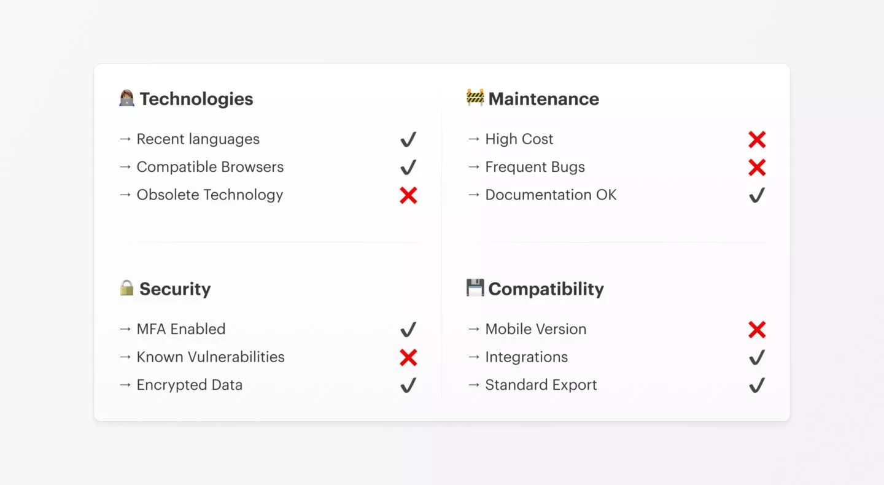Click the padlock icon beside Security

[126, 288]
